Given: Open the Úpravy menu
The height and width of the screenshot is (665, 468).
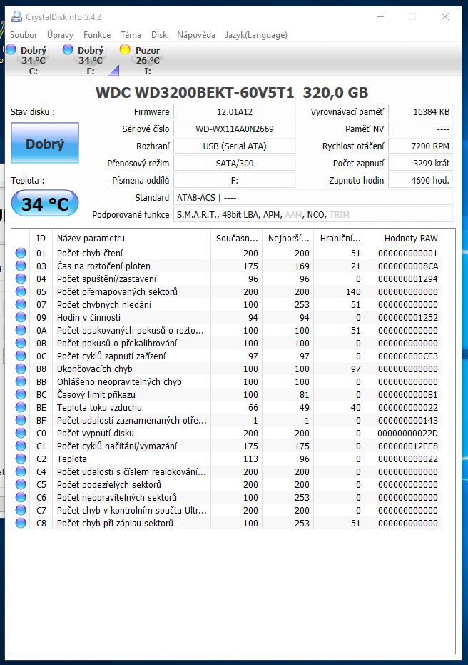Looking at the screenshot, I should click(60, 35).
